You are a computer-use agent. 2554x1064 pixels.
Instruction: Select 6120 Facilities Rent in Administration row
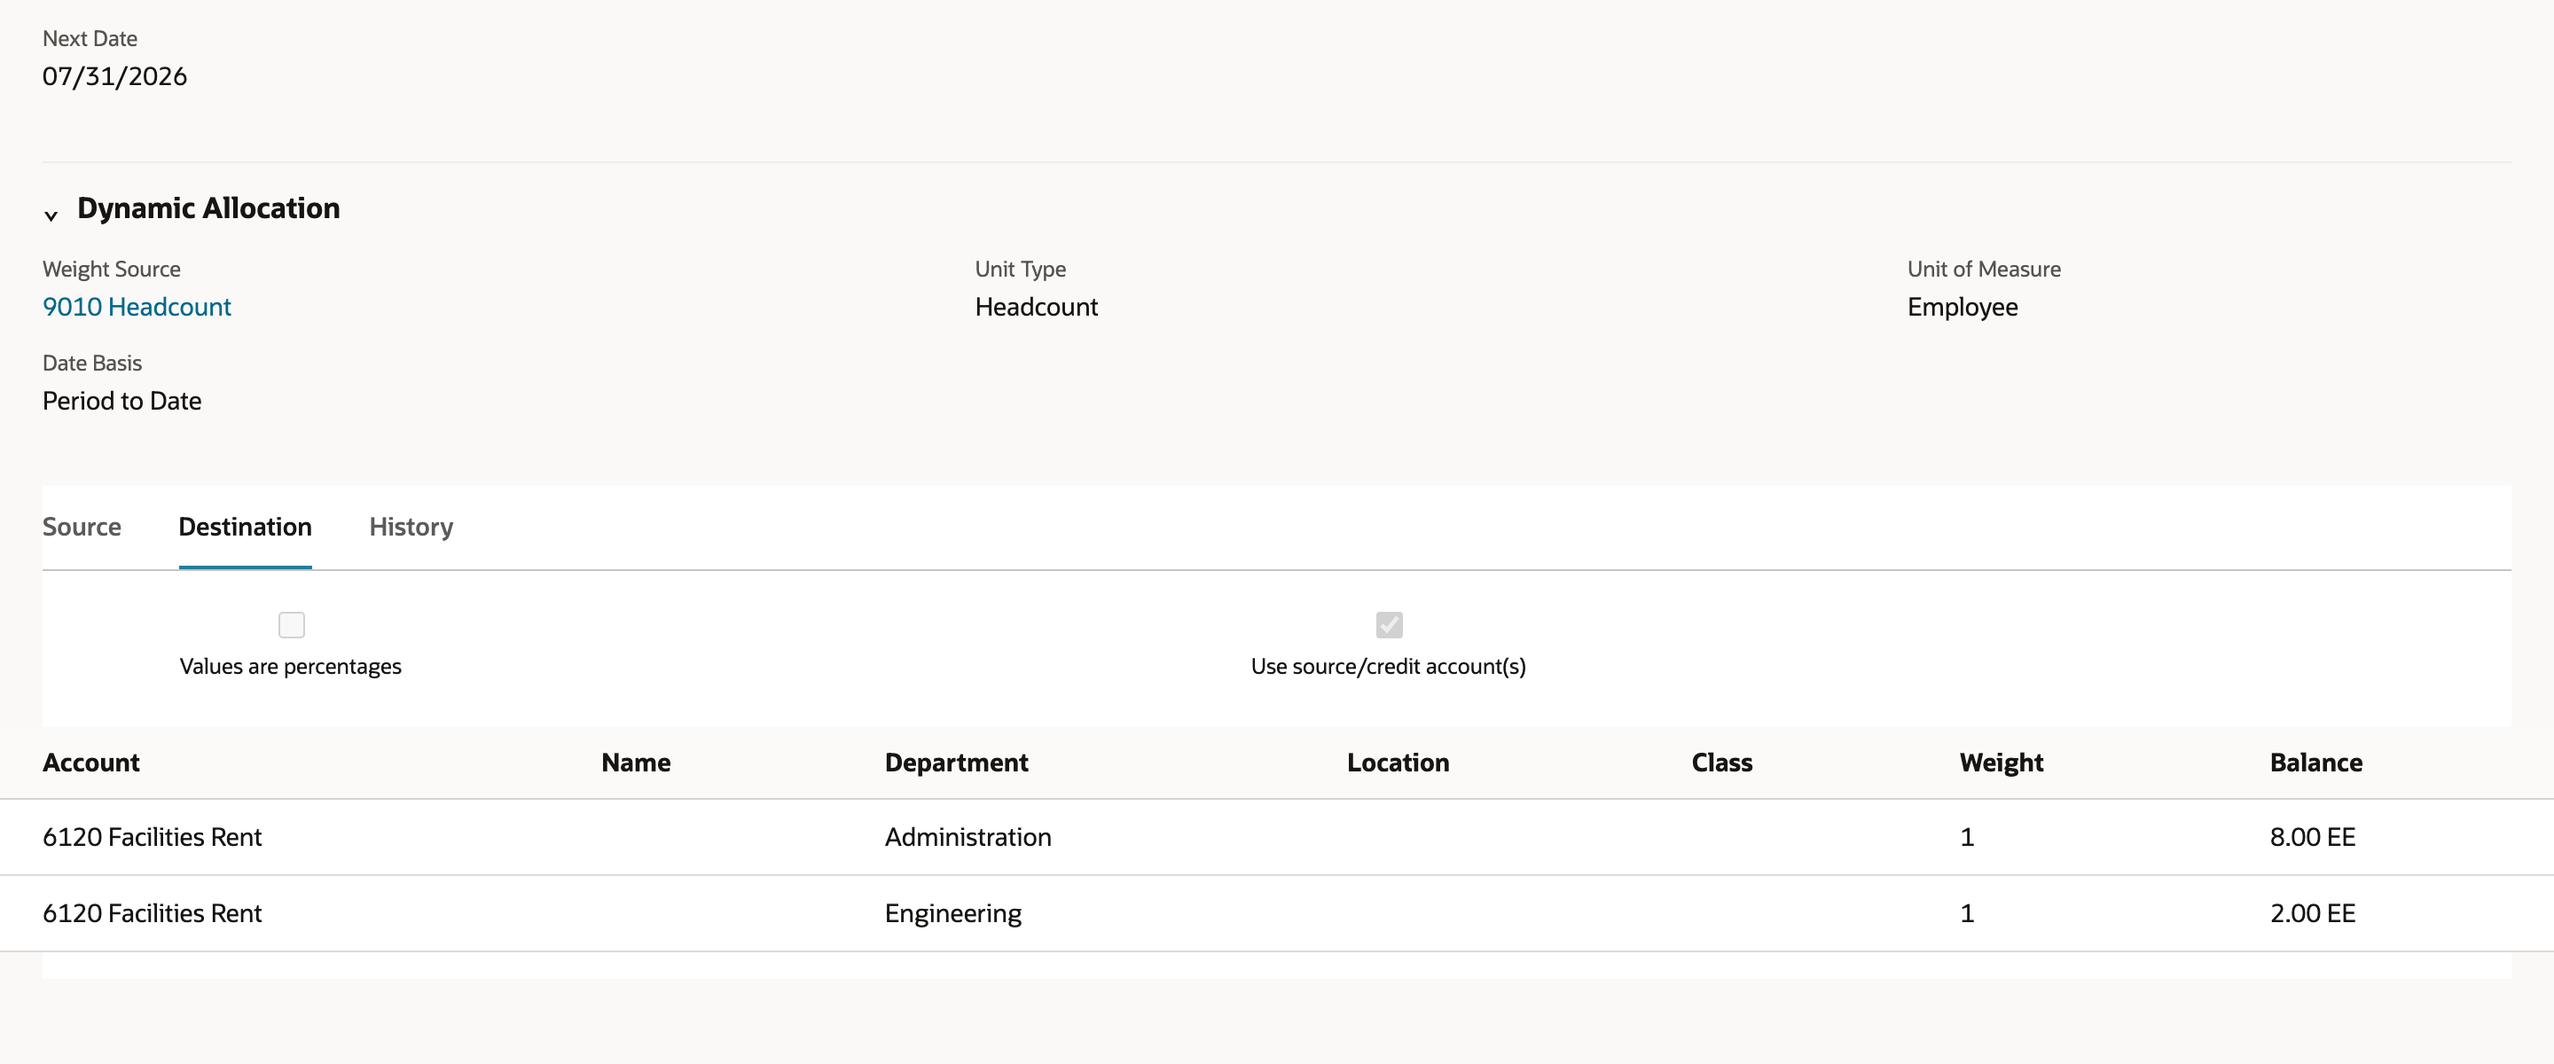pyautogui.click(x=152, y=837)
